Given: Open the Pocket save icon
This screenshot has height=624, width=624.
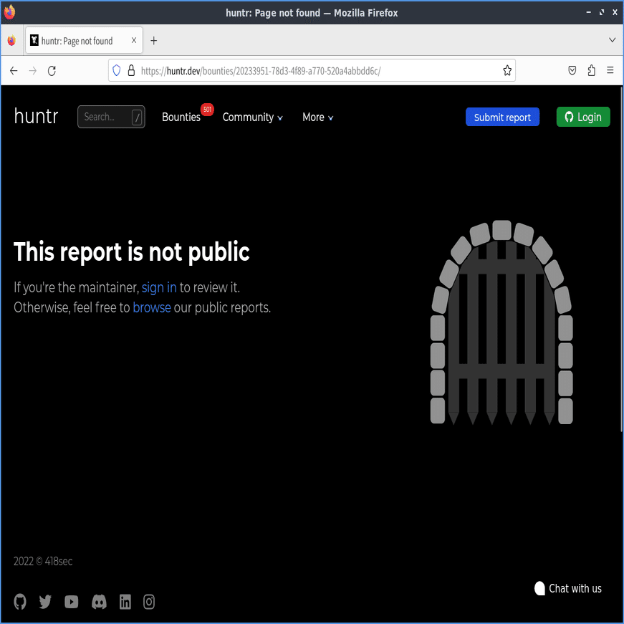Looking at the screenshot, I should tap(572, 70).
